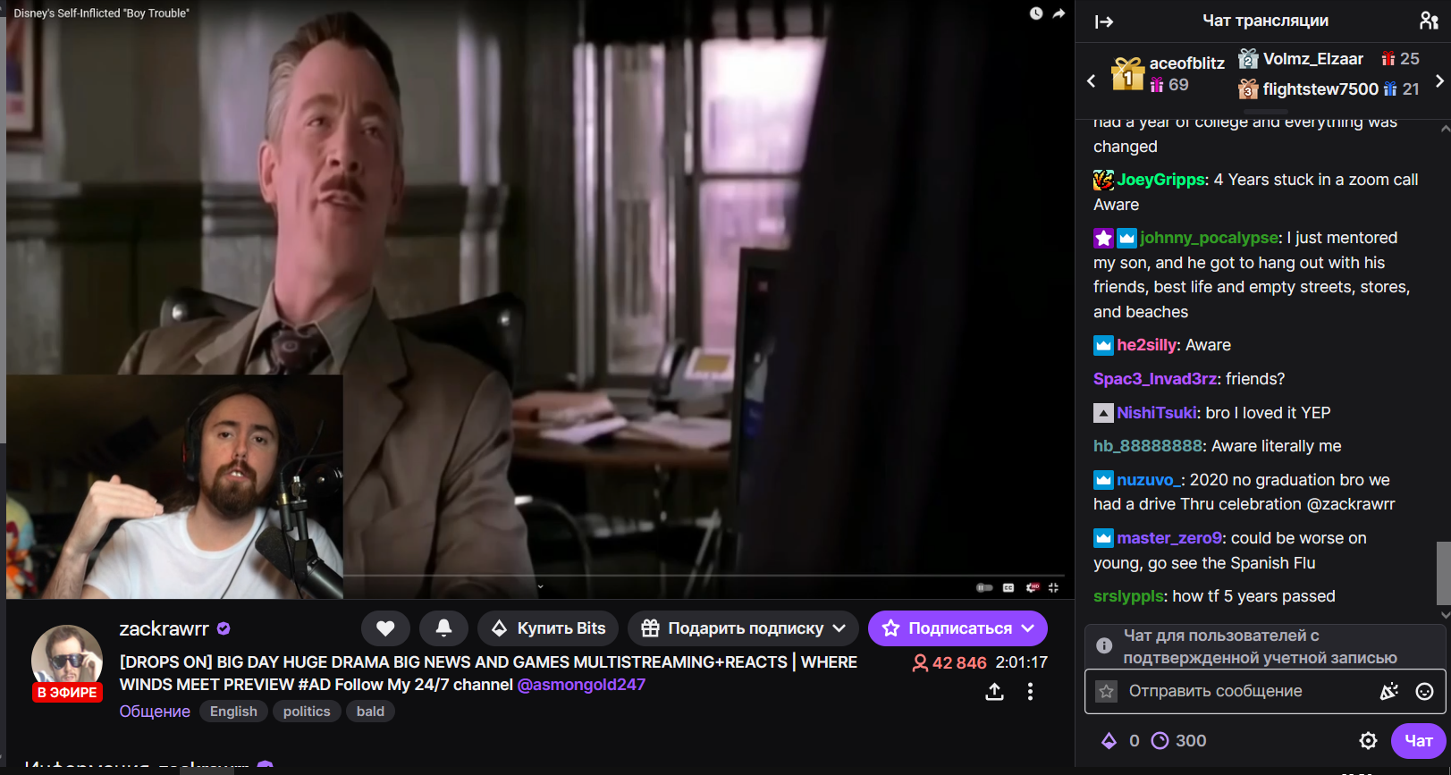This screenshot has width=1451, height=775.
Task: Click the username johnny_pocalypse in chat
Action: (x=1209, y=238)
